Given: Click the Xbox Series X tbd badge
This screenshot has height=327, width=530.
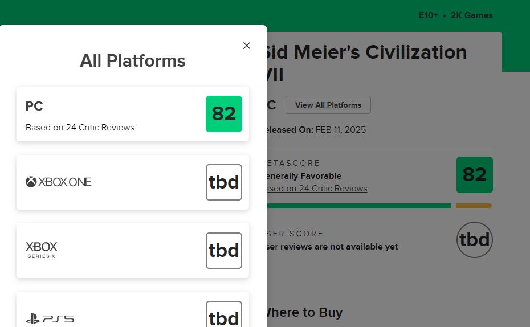Looking at the screenshot, I should click(224, 251).
